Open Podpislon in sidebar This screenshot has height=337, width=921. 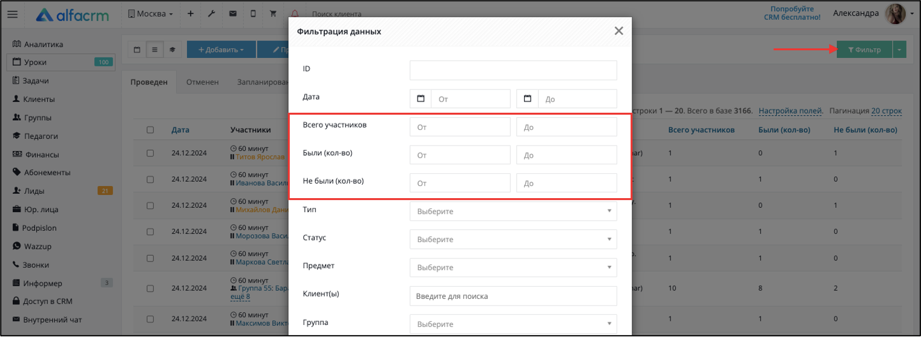(x=34, y=228)
